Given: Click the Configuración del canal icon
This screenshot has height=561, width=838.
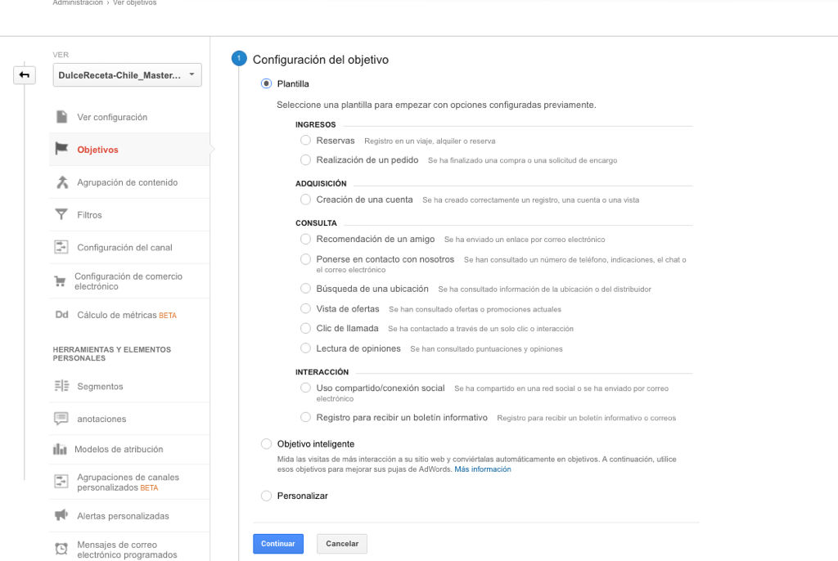Looking at the screenshot, I should (61, 247).
